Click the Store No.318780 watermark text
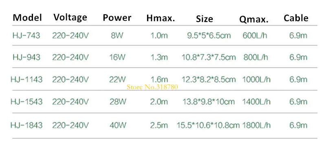Viewport: 326px width, 151px height. coord(152,87)
